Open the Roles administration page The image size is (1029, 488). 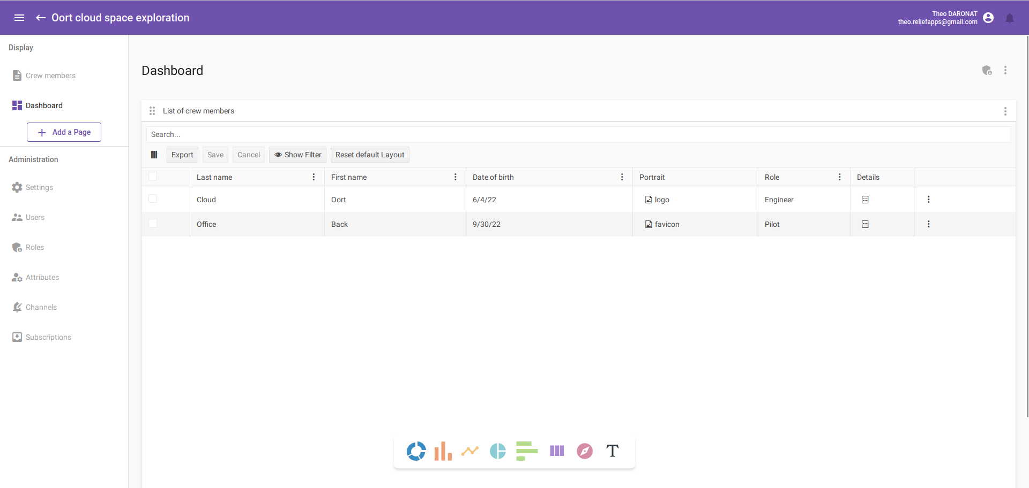point(64,247)
